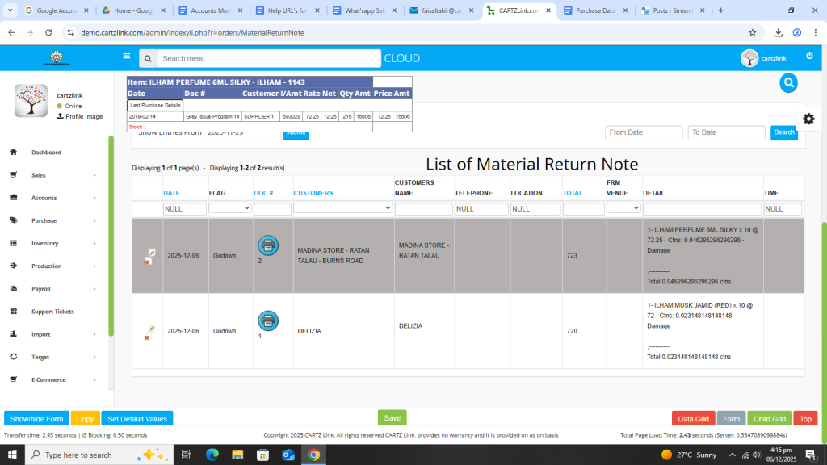Click the round blue search icon

(788, 82)
